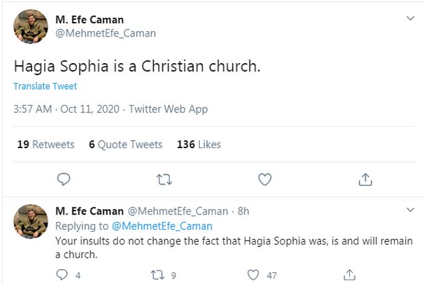This screenshot has width=425, height=285.
Task: Click the reply icon on the main tweet
Action: click(64, 179)
